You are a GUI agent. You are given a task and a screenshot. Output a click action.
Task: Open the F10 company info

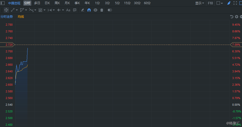(x=210, y=3)
